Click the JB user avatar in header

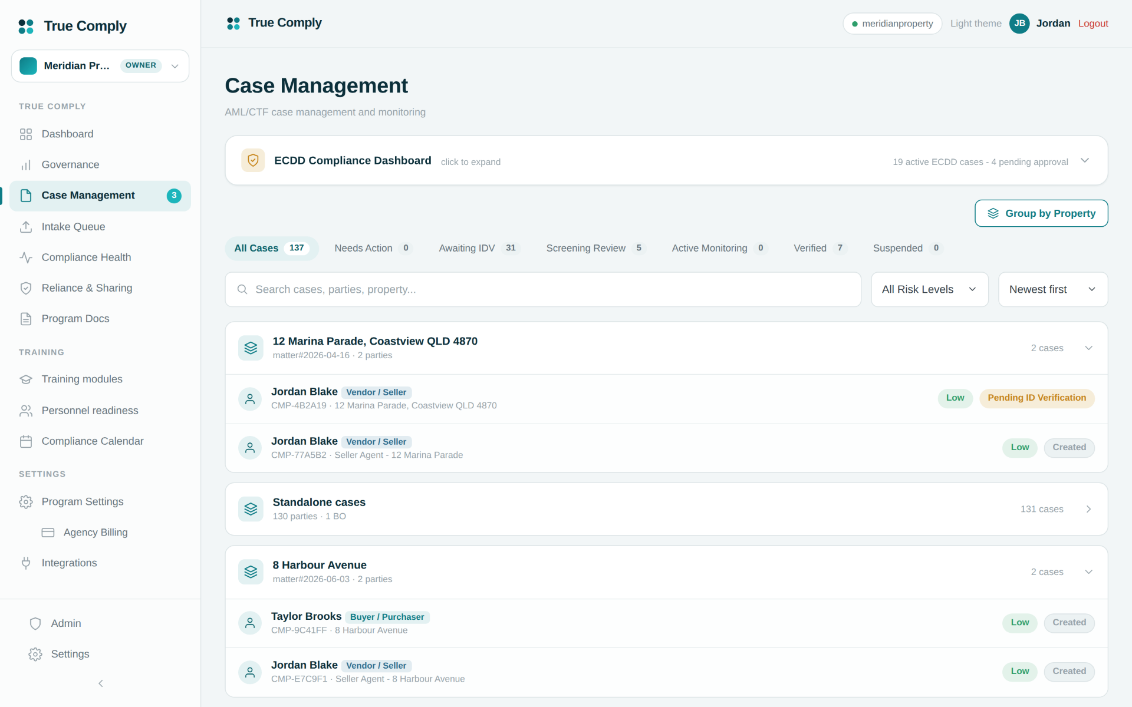[1019, 24]
